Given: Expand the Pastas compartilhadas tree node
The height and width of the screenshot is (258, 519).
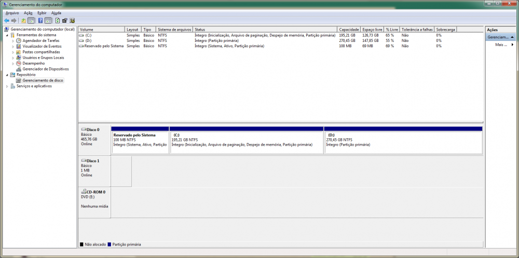Looking at the screenshot, I should tap(13, 52).
